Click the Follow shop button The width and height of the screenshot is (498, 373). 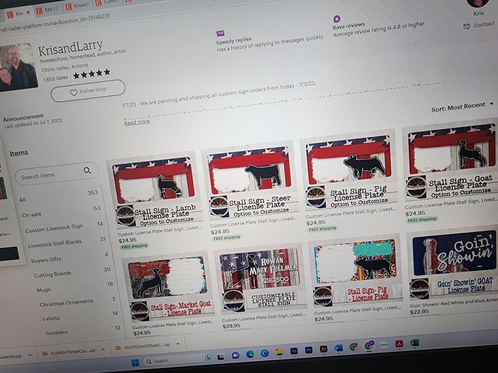click(x=88, y=91)
